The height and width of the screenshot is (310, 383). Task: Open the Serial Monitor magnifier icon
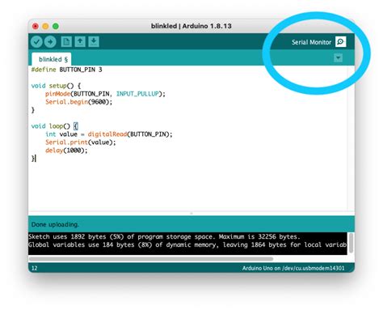pyautogui.click(x=340, y=42)
